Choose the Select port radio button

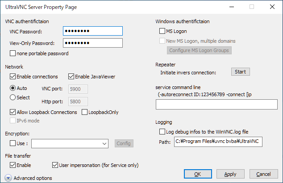(12, 97)
